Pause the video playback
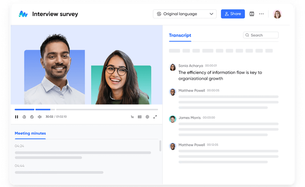This screenshot has width=305, height=187. pyautogui.click(x=17, y=117)
